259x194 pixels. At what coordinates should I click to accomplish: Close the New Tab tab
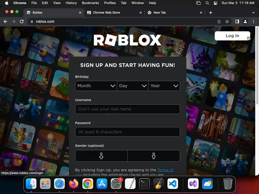click(201, 13)
